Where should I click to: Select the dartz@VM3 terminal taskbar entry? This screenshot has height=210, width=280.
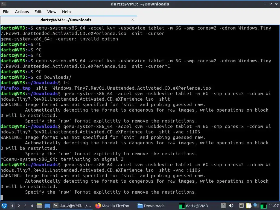click(72, 206)
